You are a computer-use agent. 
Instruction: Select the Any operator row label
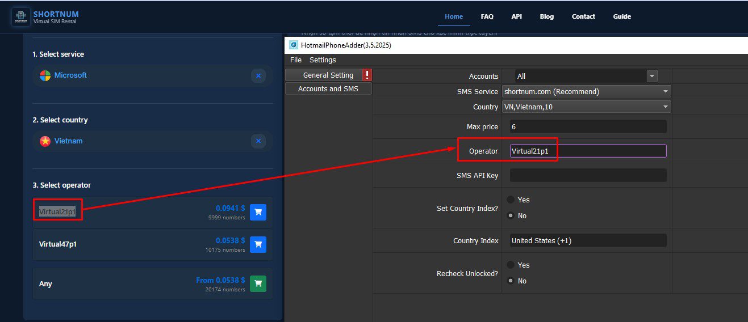(45, 283)
